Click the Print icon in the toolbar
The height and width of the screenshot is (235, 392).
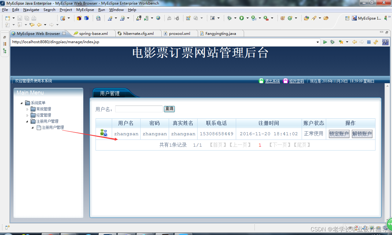(x=34, y=18)
